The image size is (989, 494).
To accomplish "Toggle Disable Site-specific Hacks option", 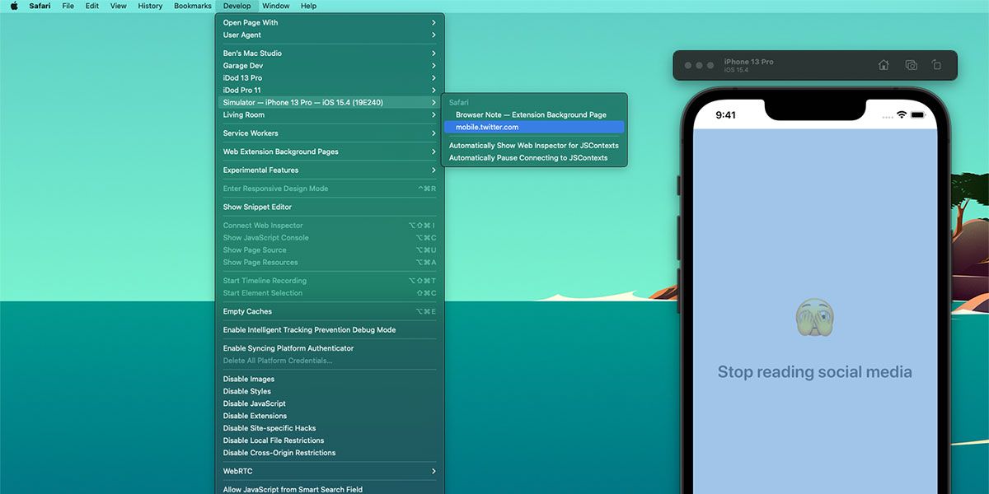I will 330,428.
